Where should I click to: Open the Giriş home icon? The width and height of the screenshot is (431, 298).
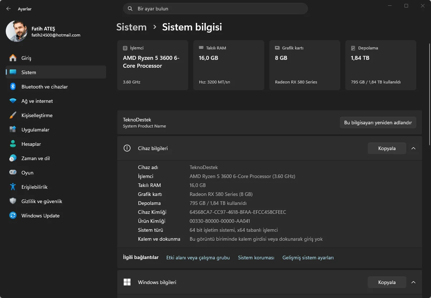click(x=13, y=58)
